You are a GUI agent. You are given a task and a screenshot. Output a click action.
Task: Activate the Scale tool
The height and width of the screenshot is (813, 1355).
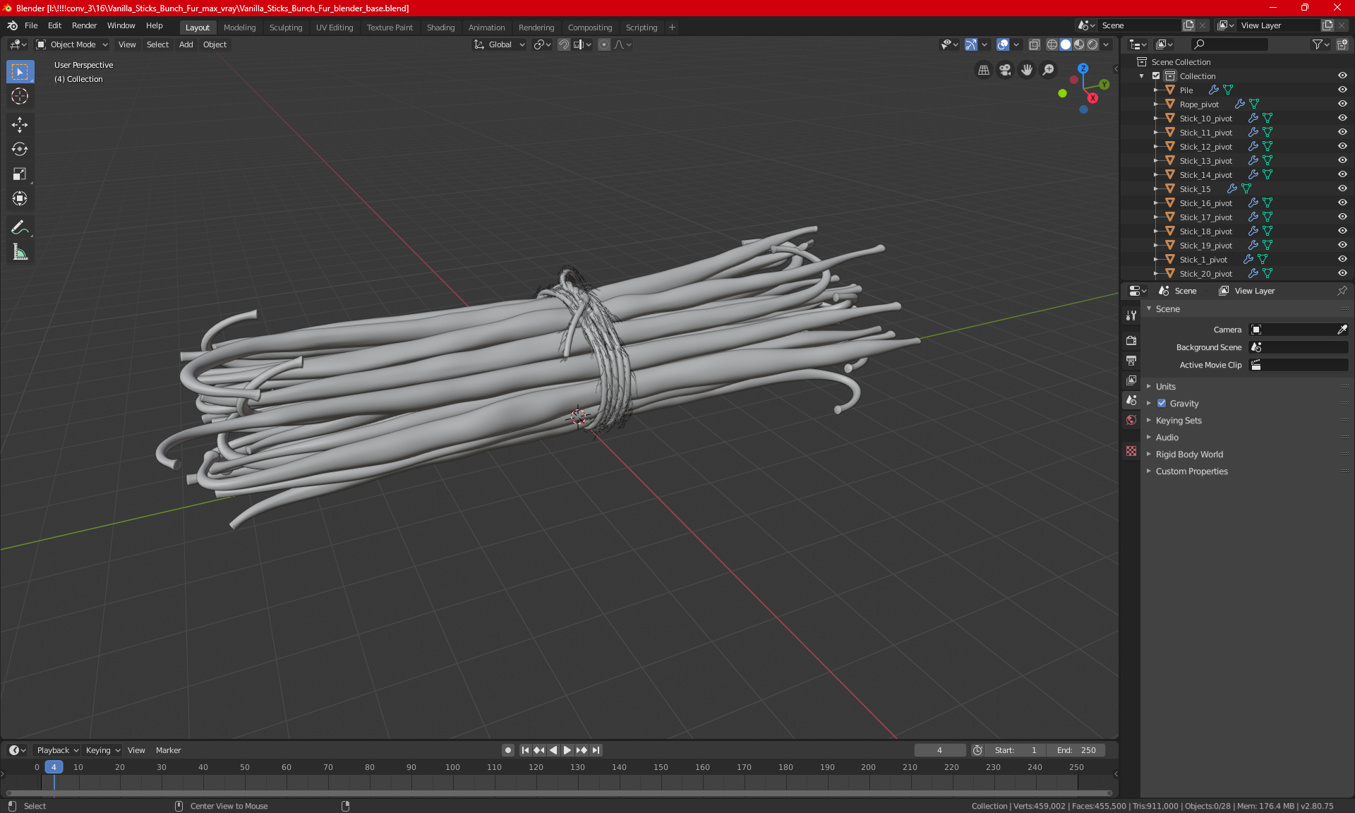coord(20,174)
